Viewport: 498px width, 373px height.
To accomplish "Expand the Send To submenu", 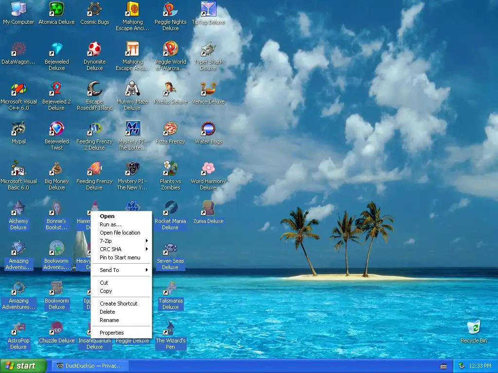I will coord(121,270).
